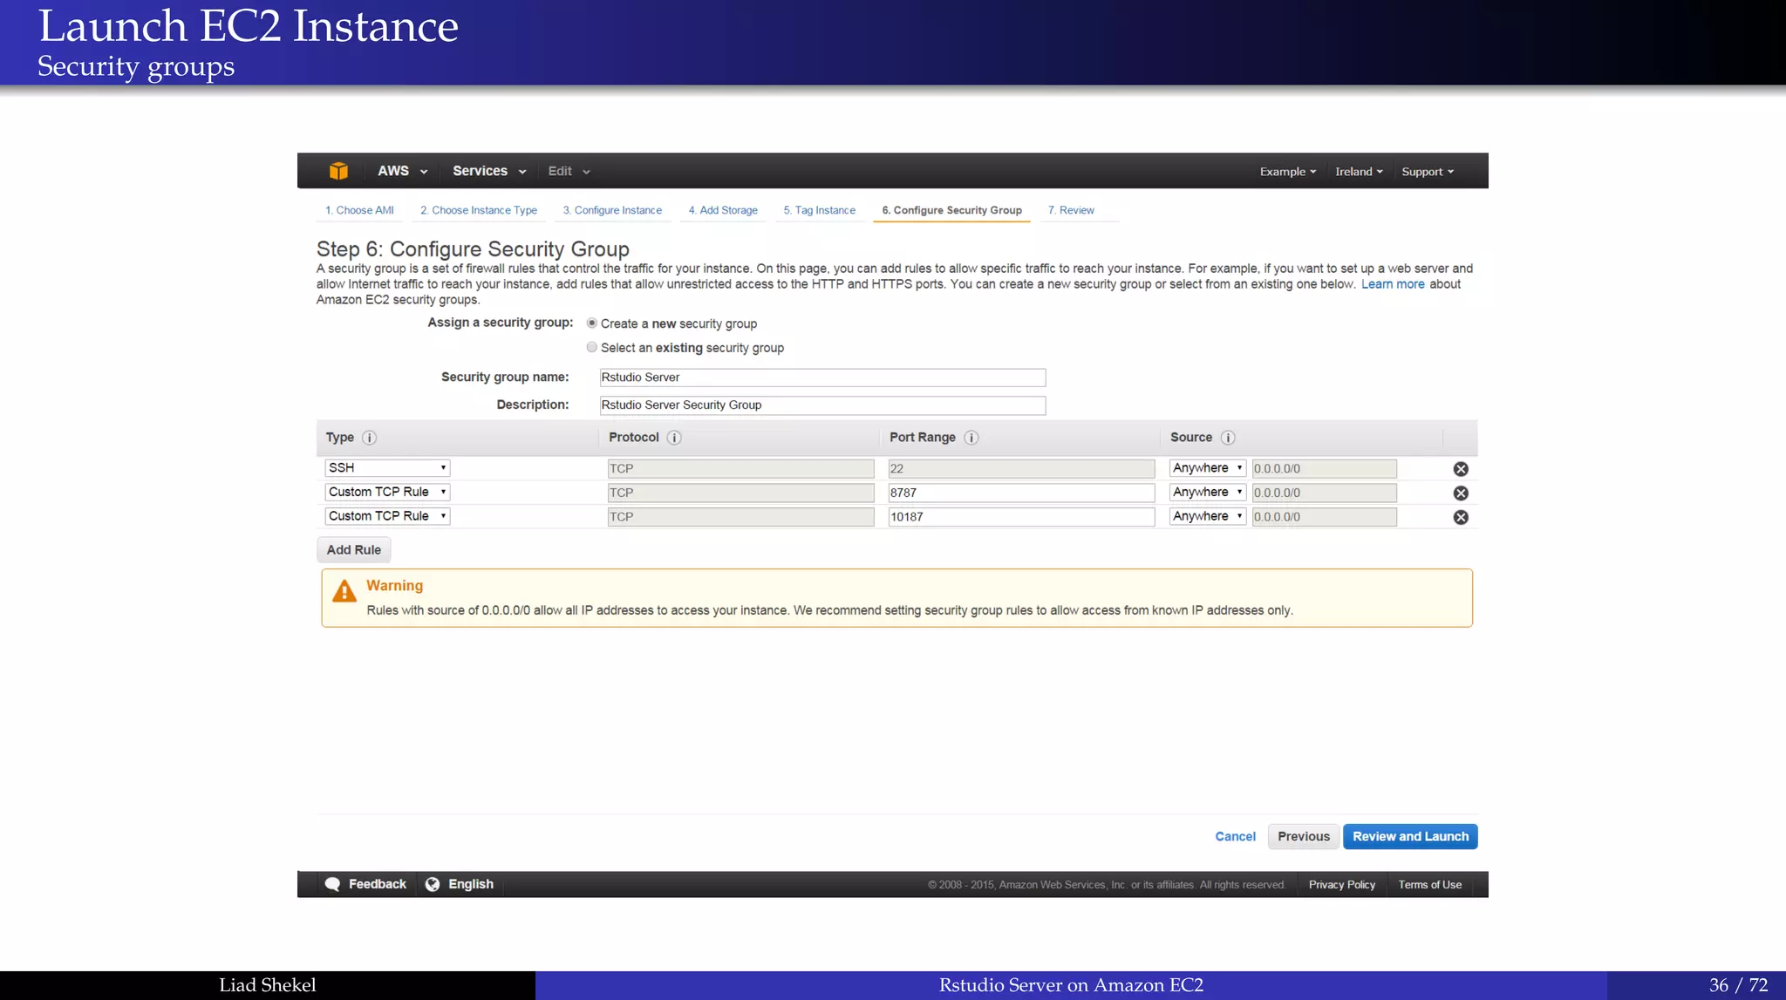Click the Add Rule button
Image resolution: width=1786 pixels, height=1000 pixels.
pyautogui.click(x=354, y=550)
